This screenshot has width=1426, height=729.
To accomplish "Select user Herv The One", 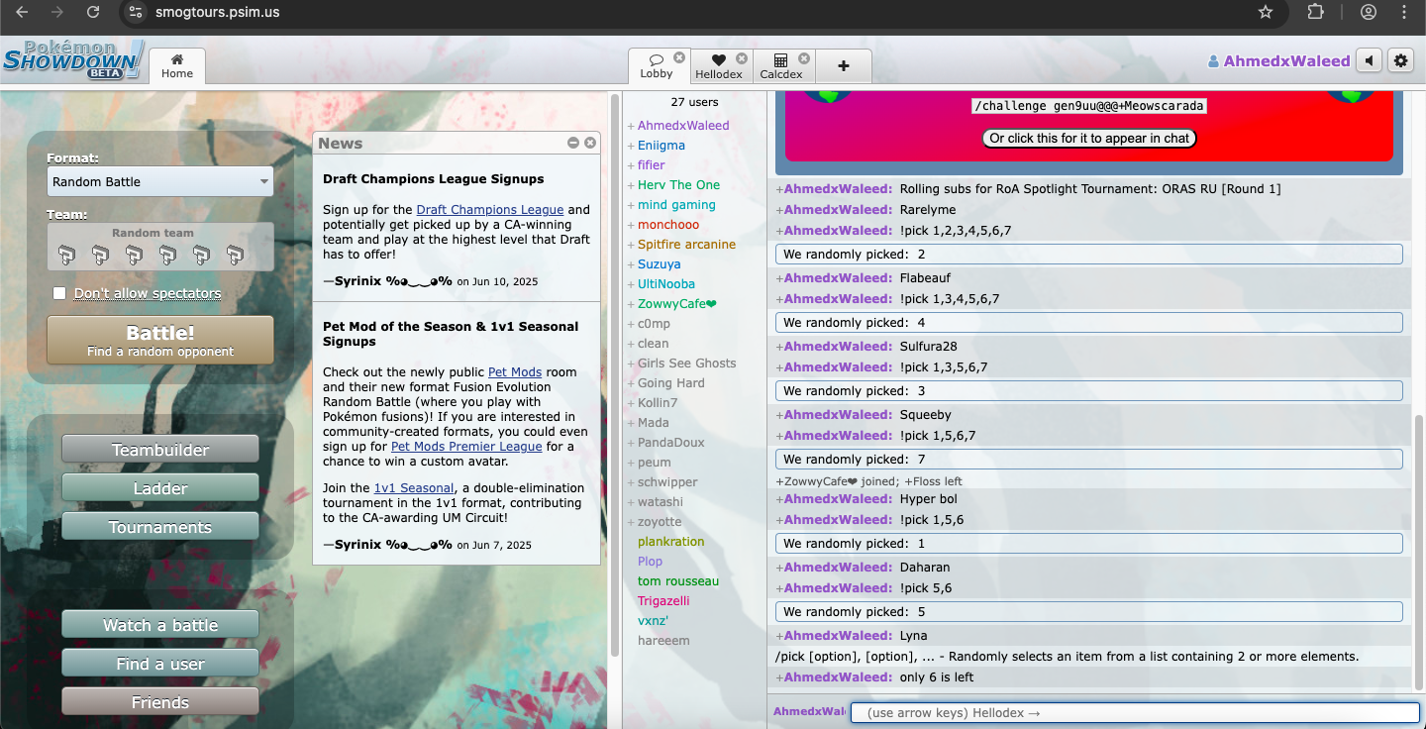I will [678, 185].
